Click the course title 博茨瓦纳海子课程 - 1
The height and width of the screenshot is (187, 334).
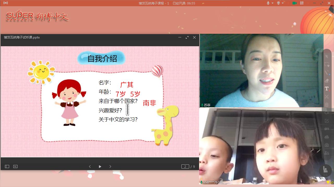(x=154, y=3)
